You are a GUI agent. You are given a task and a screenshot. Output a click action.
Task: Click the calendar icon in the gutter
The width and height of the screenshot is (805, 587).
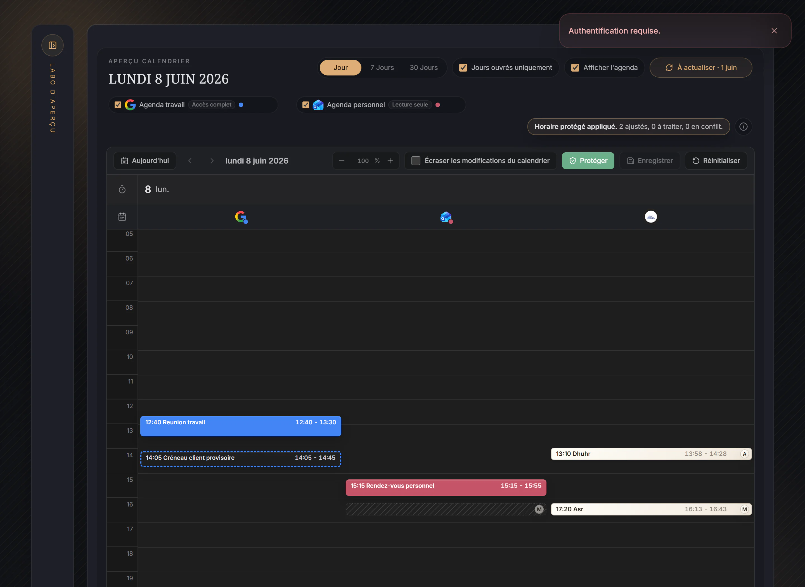click(x=122, y=217)
